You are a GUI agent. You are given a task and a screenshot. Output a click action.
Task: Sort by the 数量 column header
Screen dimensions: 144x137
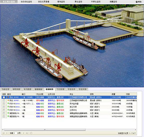pyautogui.click(x=114, y=94)
